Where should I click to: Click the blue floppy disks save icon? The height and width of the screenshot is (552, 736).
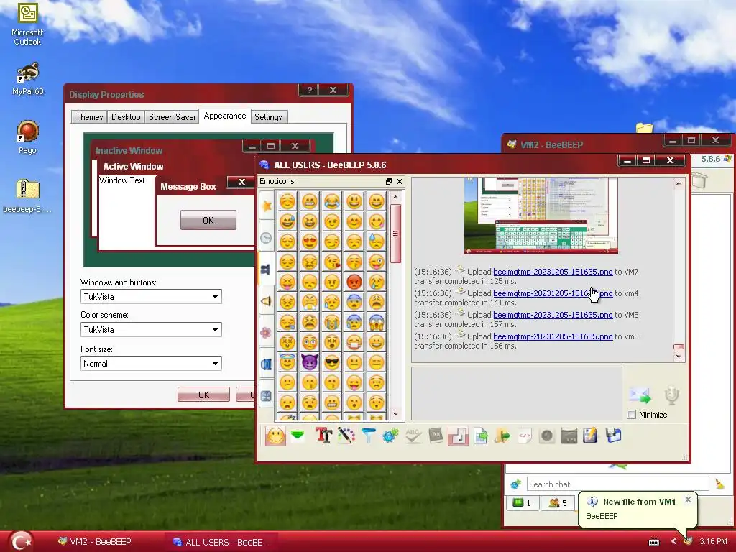pos(613,436)
